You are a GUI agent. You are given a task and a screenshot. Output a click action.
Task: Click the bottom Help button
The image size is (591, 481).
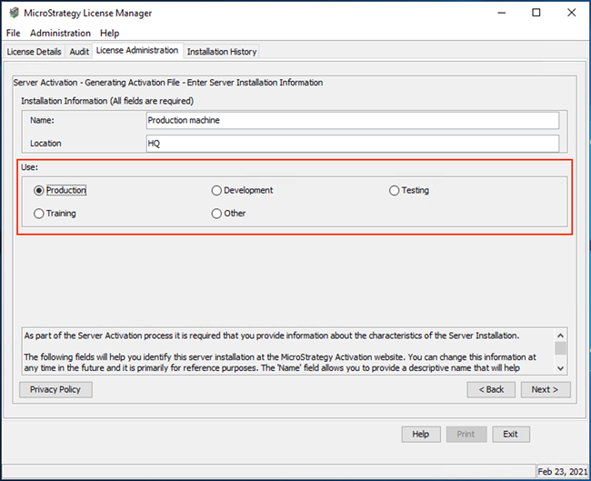[420, 435]
